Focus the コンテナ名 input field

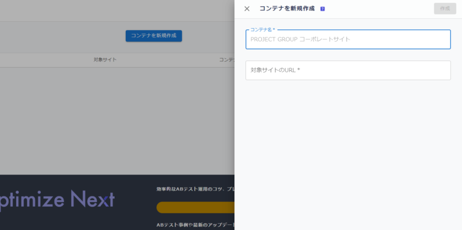[348, 39]
